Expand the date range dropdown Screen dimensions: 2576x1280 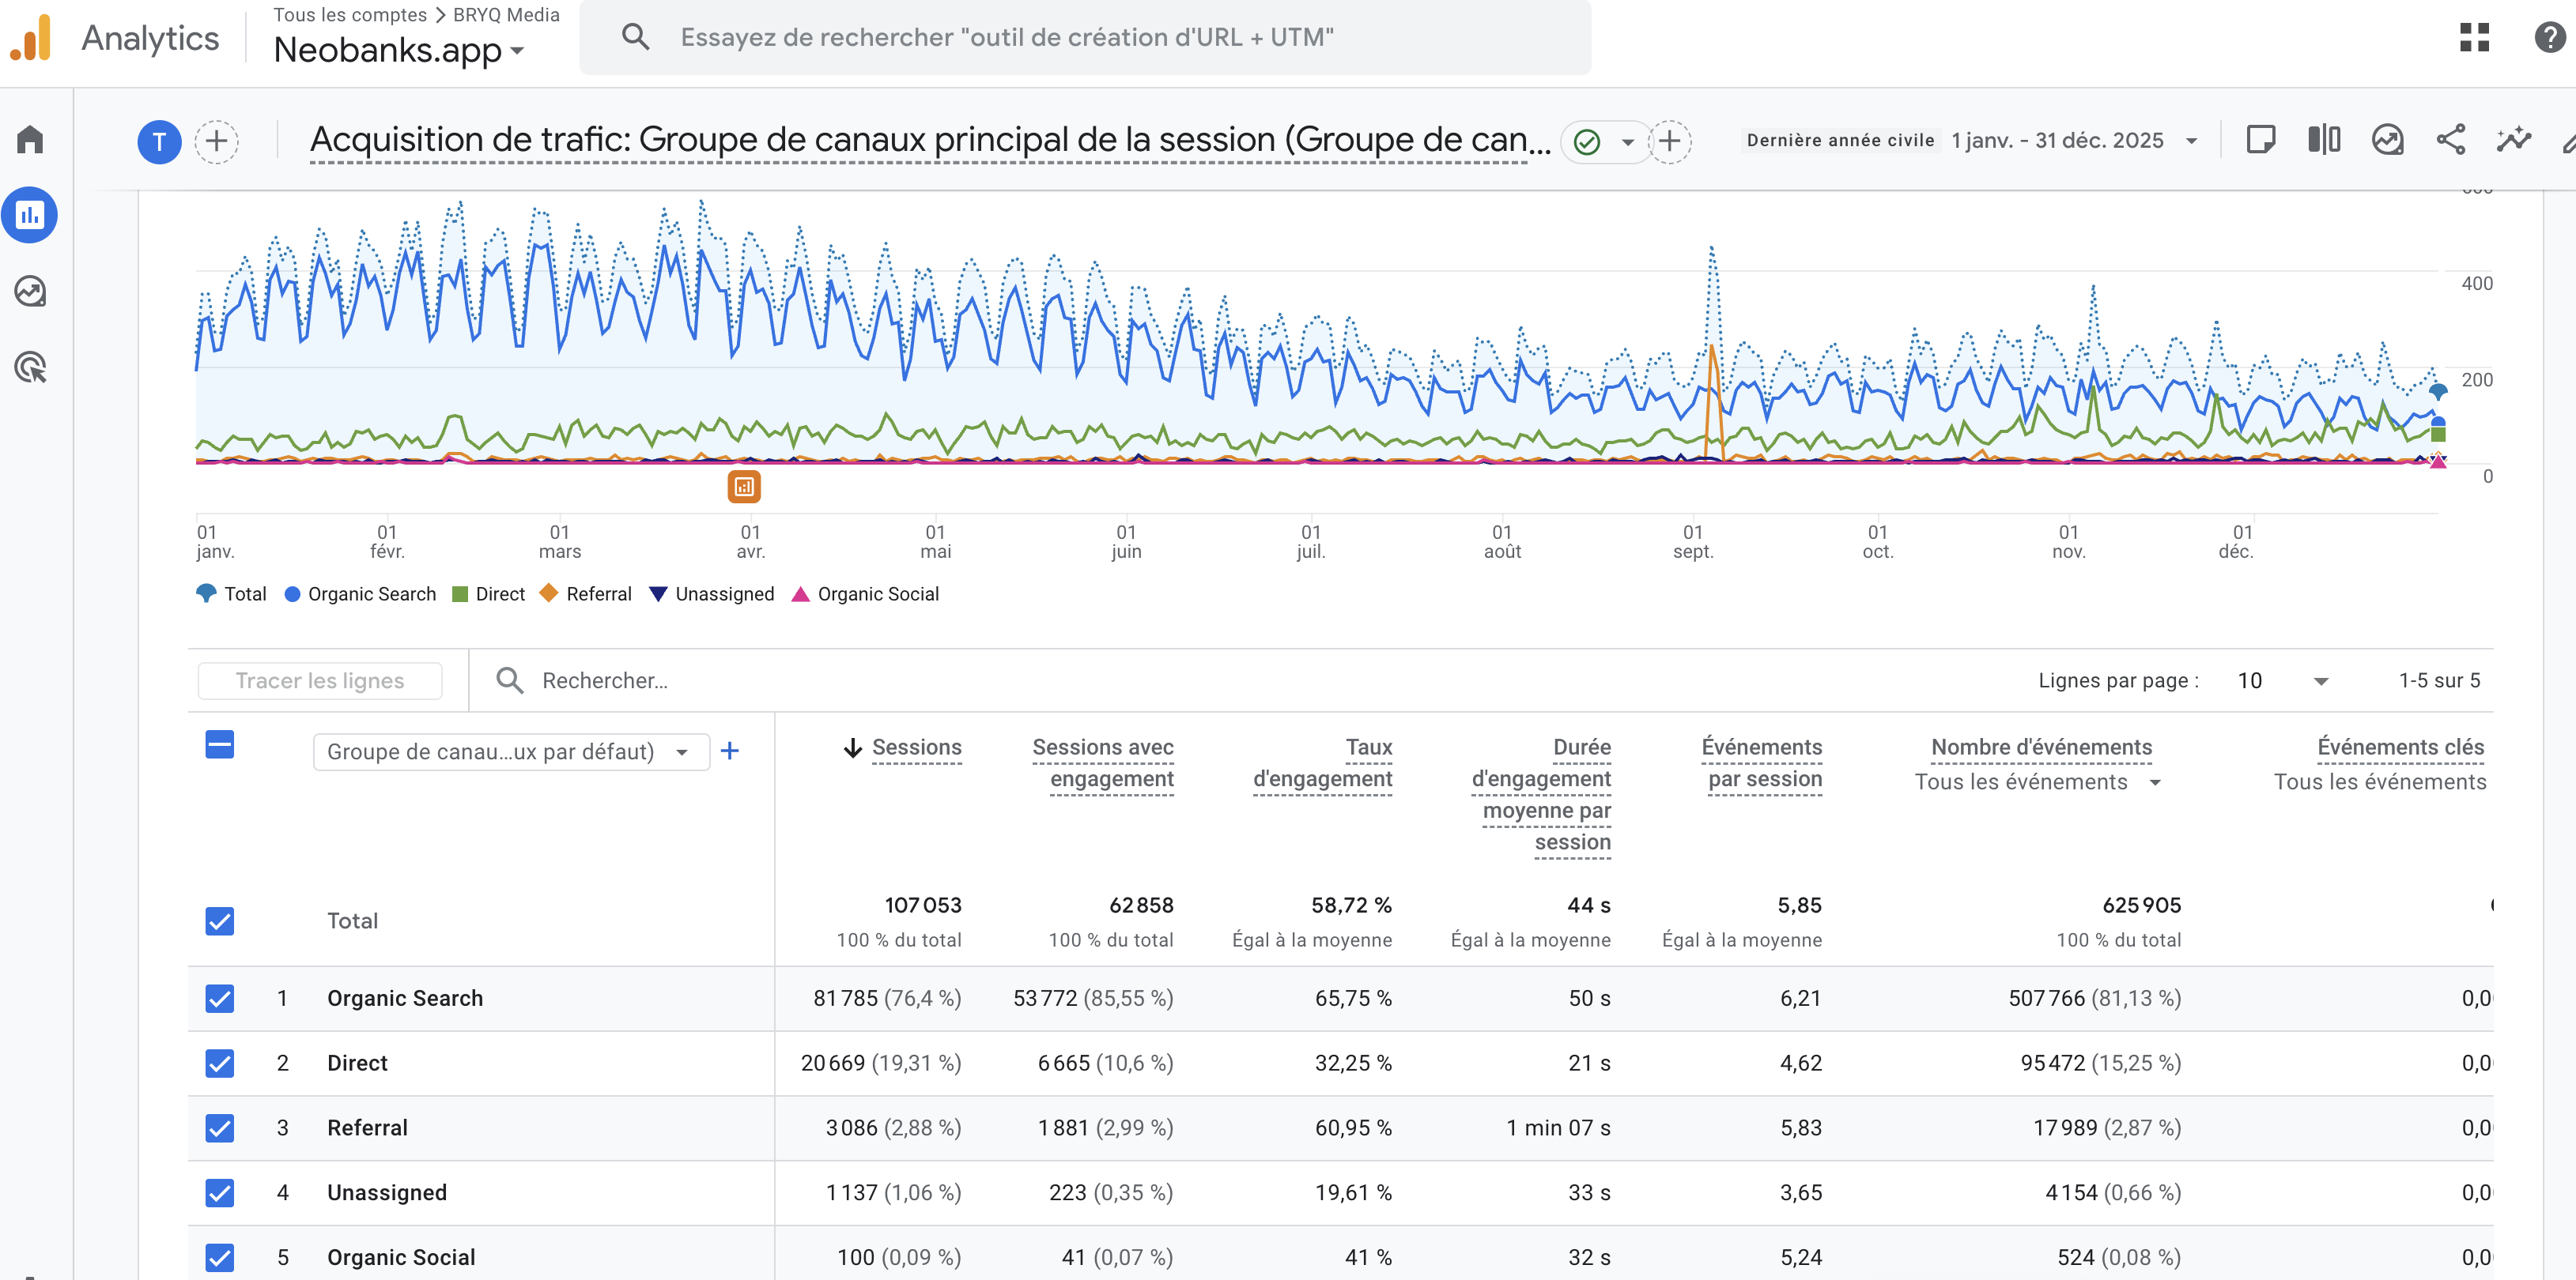2191,141
